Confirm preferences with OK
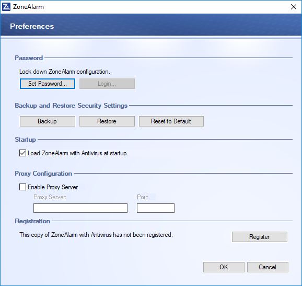 [x=224, y=267]
